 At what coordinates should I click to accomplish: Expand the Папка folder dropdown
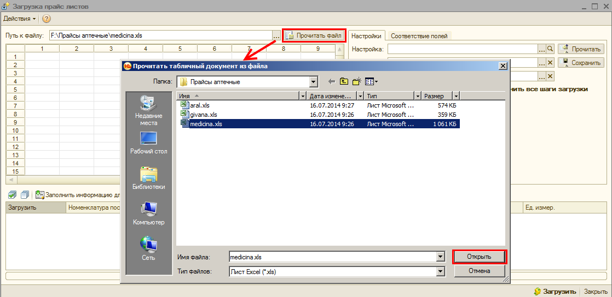click(314, 82)
